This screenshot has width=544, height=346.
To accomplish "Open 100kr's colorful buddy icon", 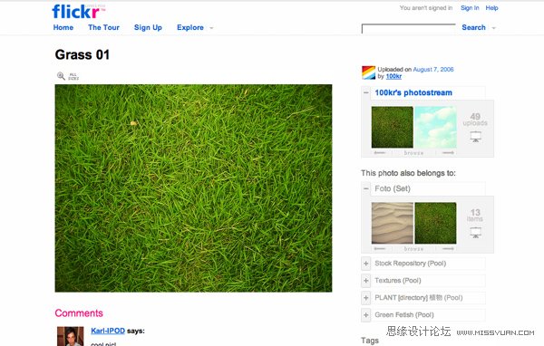I will tap(368, 72).
